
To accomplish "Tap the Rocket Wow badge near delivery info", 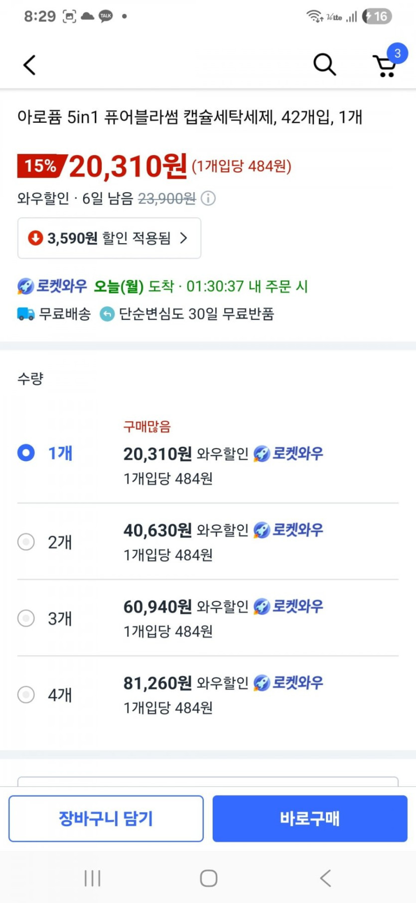I will [52, 287].
